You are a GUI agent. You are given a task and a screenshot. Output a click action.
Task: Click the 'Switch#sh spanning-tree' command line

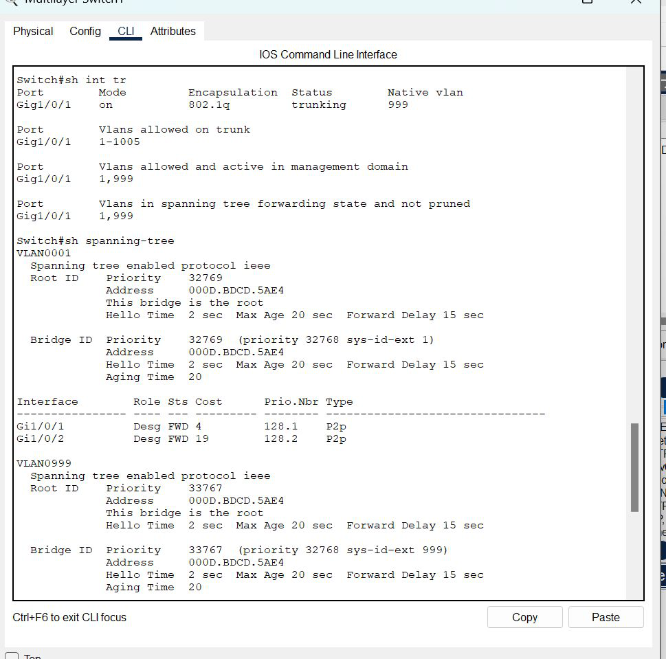pyautogui.click(x=96, y=241)
